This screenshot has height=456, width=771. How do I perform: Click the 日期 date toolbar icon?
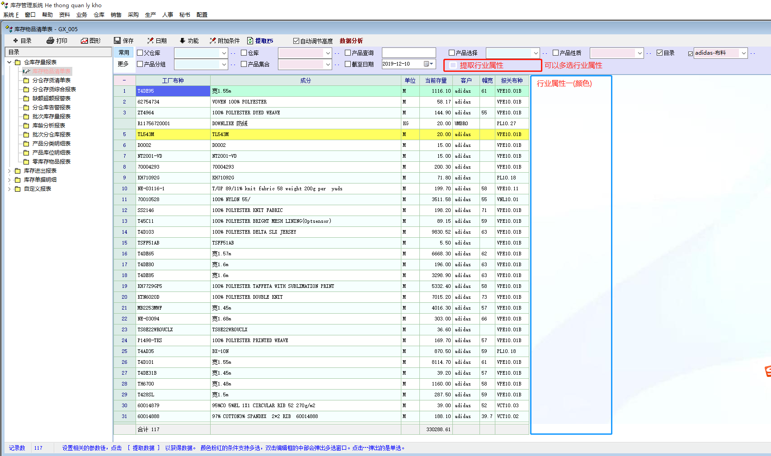tap(150, 41)
